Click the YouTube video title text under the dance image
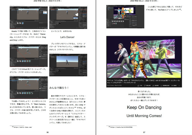This screenshot has height=135, width=192. click(143, 82)
